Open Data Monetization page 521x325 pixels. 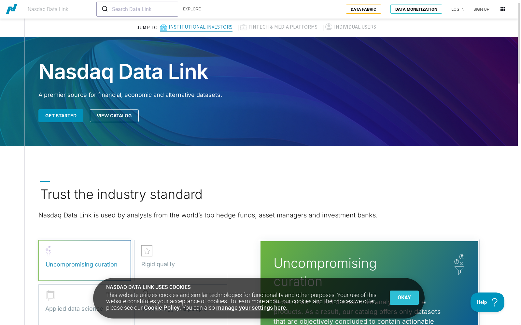(416, 9)
